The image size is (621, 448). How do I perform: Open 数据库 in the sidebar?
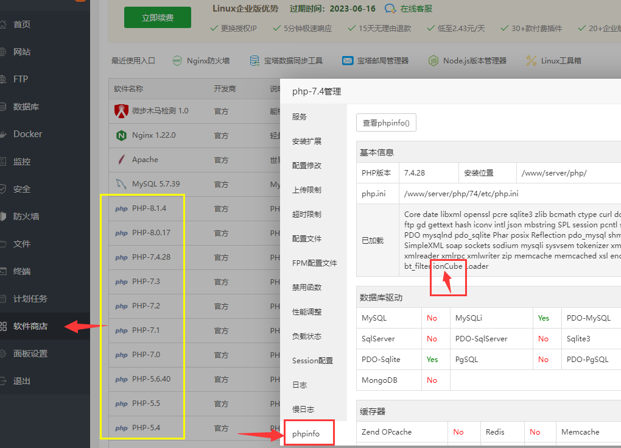(26, 107)
